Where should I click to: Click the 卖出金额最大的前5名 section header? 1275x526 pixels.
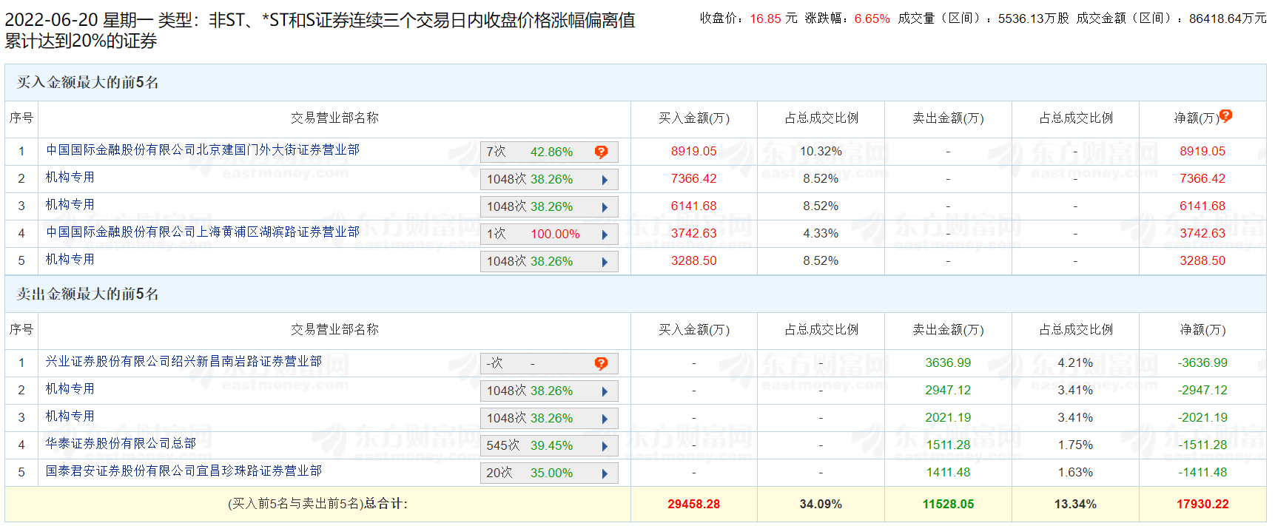click(88, 294)
